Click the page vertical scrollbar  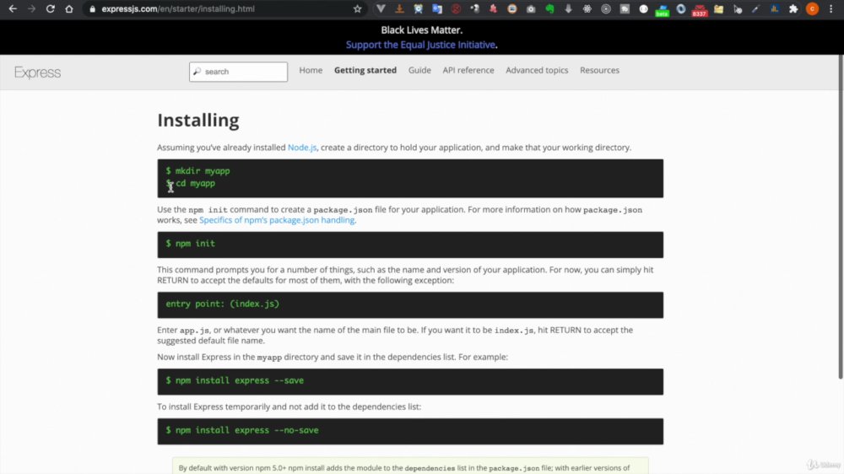(x=841, y=215)
